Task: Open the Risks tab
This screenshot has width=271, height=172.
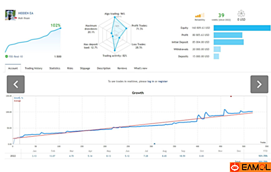Action: pos(70,68)
